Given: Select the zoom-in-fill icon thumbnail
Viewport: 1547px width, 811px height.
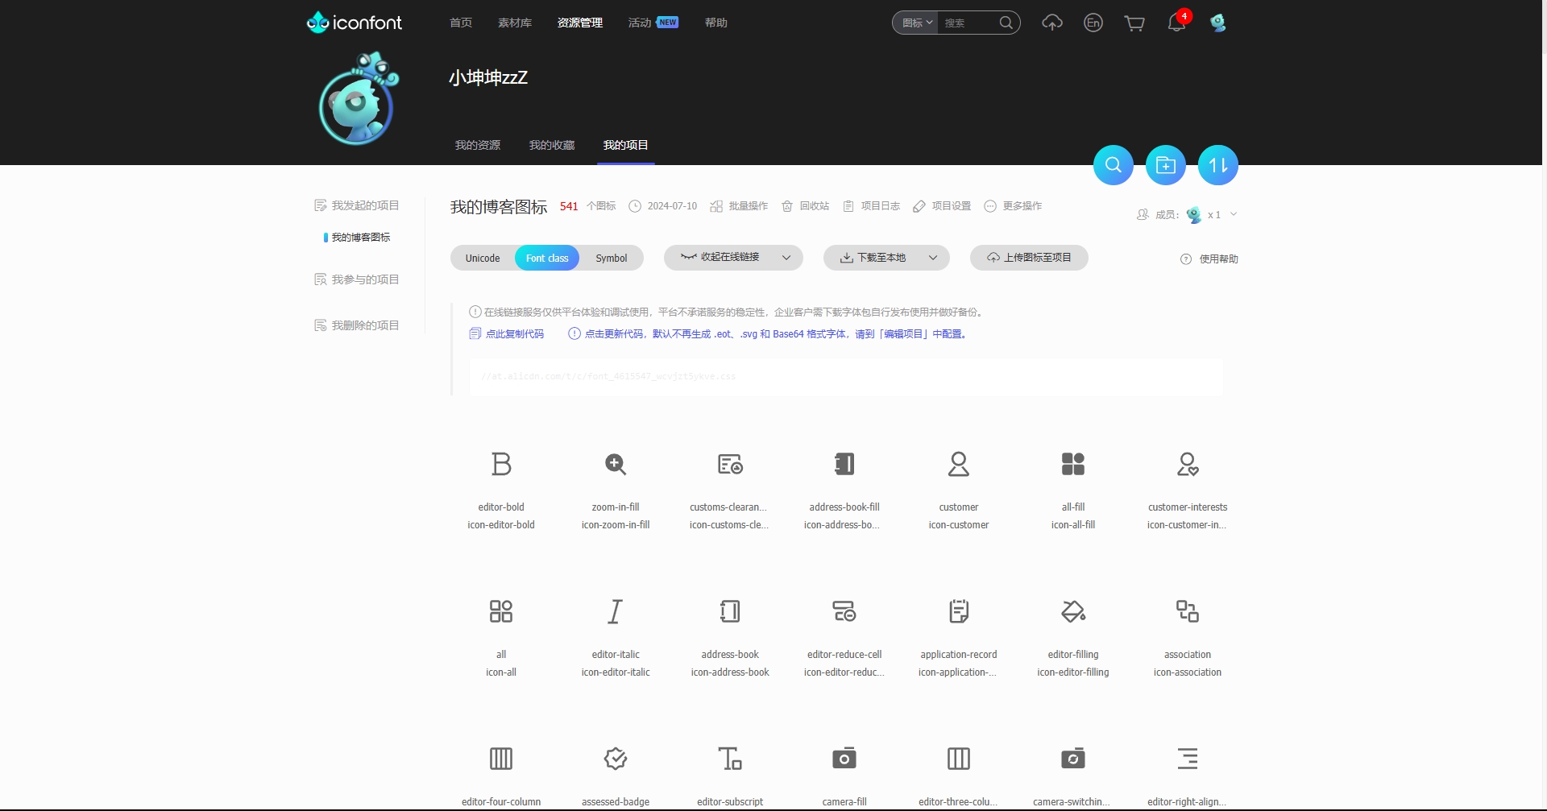Looking at the screenshot, I should [615, 464].
